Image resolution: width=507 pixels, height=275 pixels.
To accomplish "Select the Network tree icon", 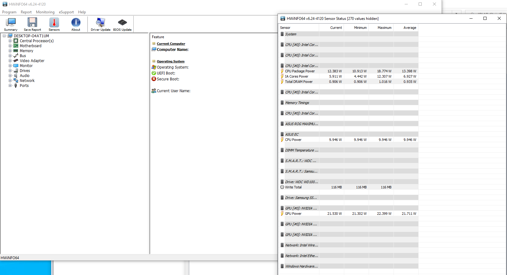I will point(16,80).
